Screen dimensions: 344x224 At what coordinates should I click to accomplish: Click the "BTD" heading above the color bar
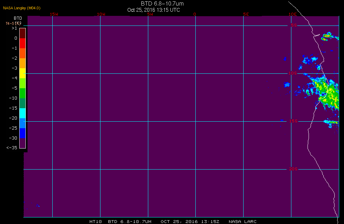(18, 18)
